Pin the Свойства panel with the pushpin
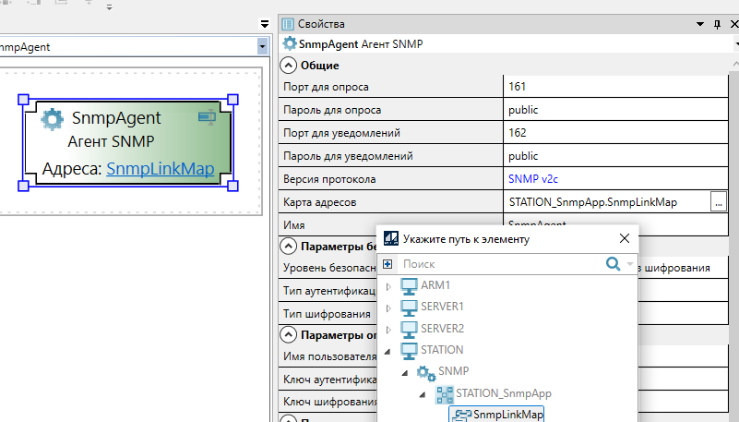This screenshot has width=739, height=422. [717, 24]
